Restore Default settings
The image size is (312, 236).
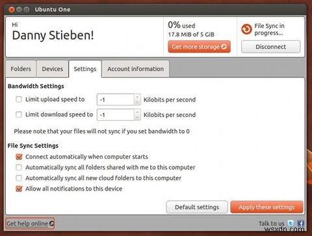pyautogui.click(x=197, y=207)
